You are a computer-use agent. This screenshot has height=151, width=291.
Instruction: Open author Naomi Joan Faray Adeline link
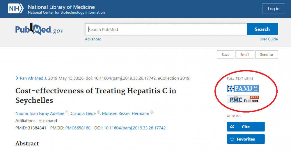point(40,113)
